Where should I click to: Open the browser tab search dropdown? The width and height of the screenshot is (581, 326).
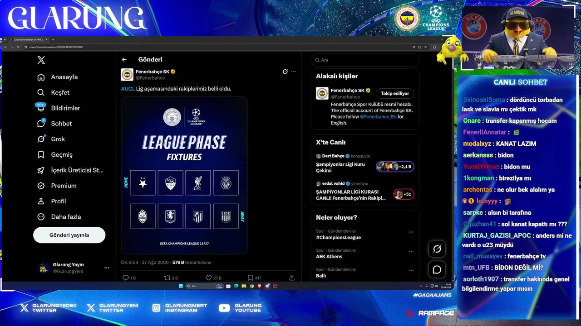5,40
